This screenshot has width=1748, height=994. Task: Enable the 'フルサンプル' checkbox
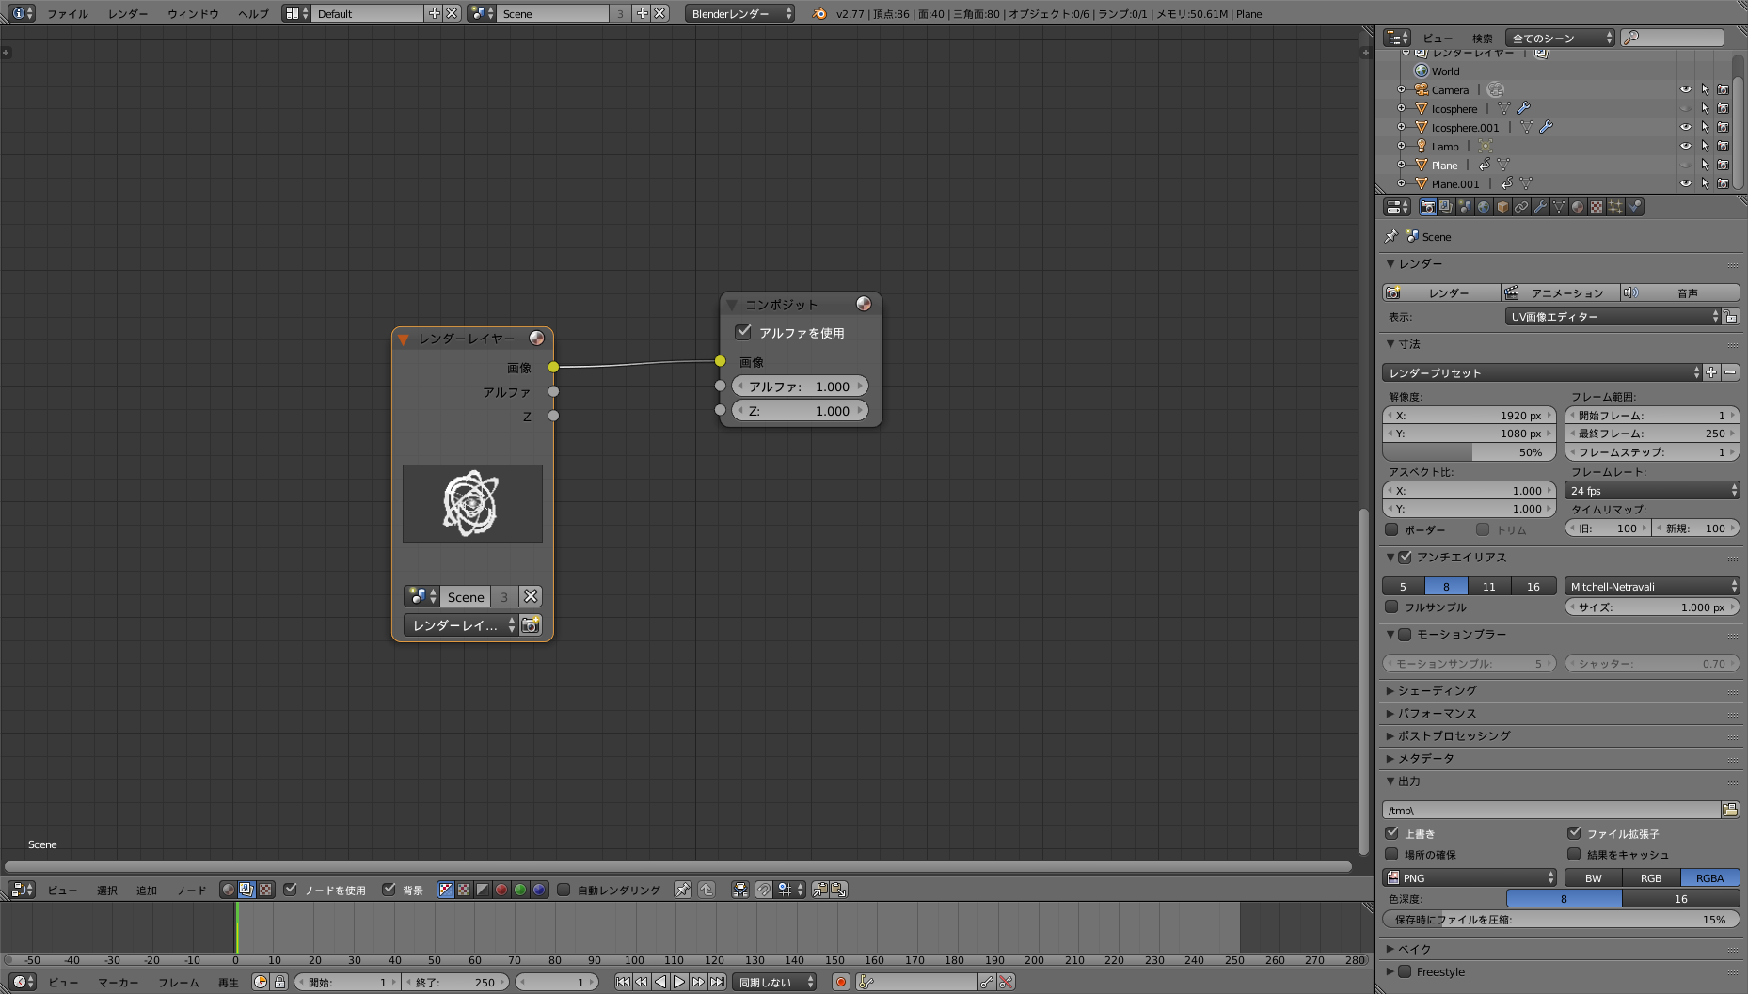tap(1391, 607)
